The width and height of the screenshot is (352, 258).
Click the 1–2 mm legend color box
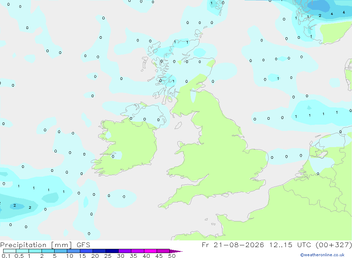[35, 251]
